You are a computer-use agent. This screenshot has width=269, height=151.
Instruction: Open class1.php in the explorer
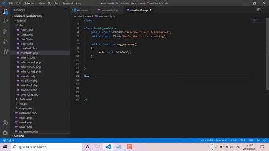[x=27, y=30]
